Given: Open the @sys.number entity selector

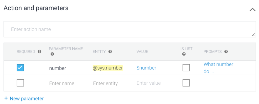Looking at the screenshot, I should [x=108, y=68].
